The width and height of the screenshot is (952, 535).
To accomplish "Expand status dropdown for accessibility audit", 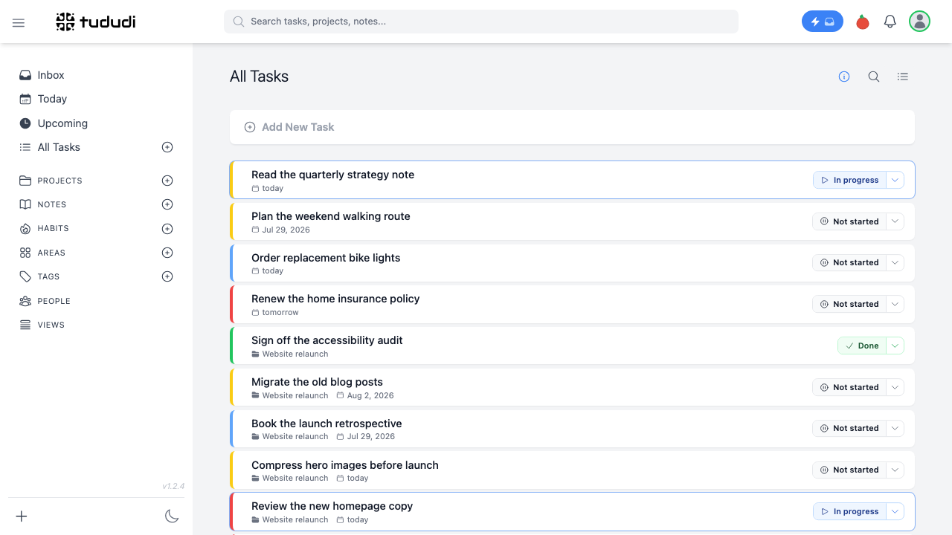I will point(895,346).
